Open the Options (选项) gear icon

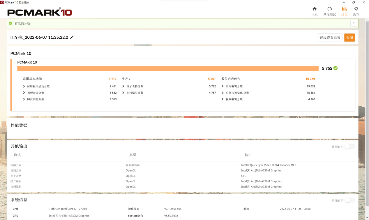(356, 9)
